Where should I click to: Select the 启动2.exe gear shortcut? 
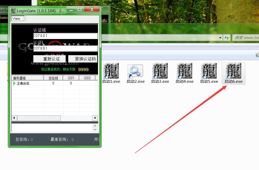tap(135, 71)
